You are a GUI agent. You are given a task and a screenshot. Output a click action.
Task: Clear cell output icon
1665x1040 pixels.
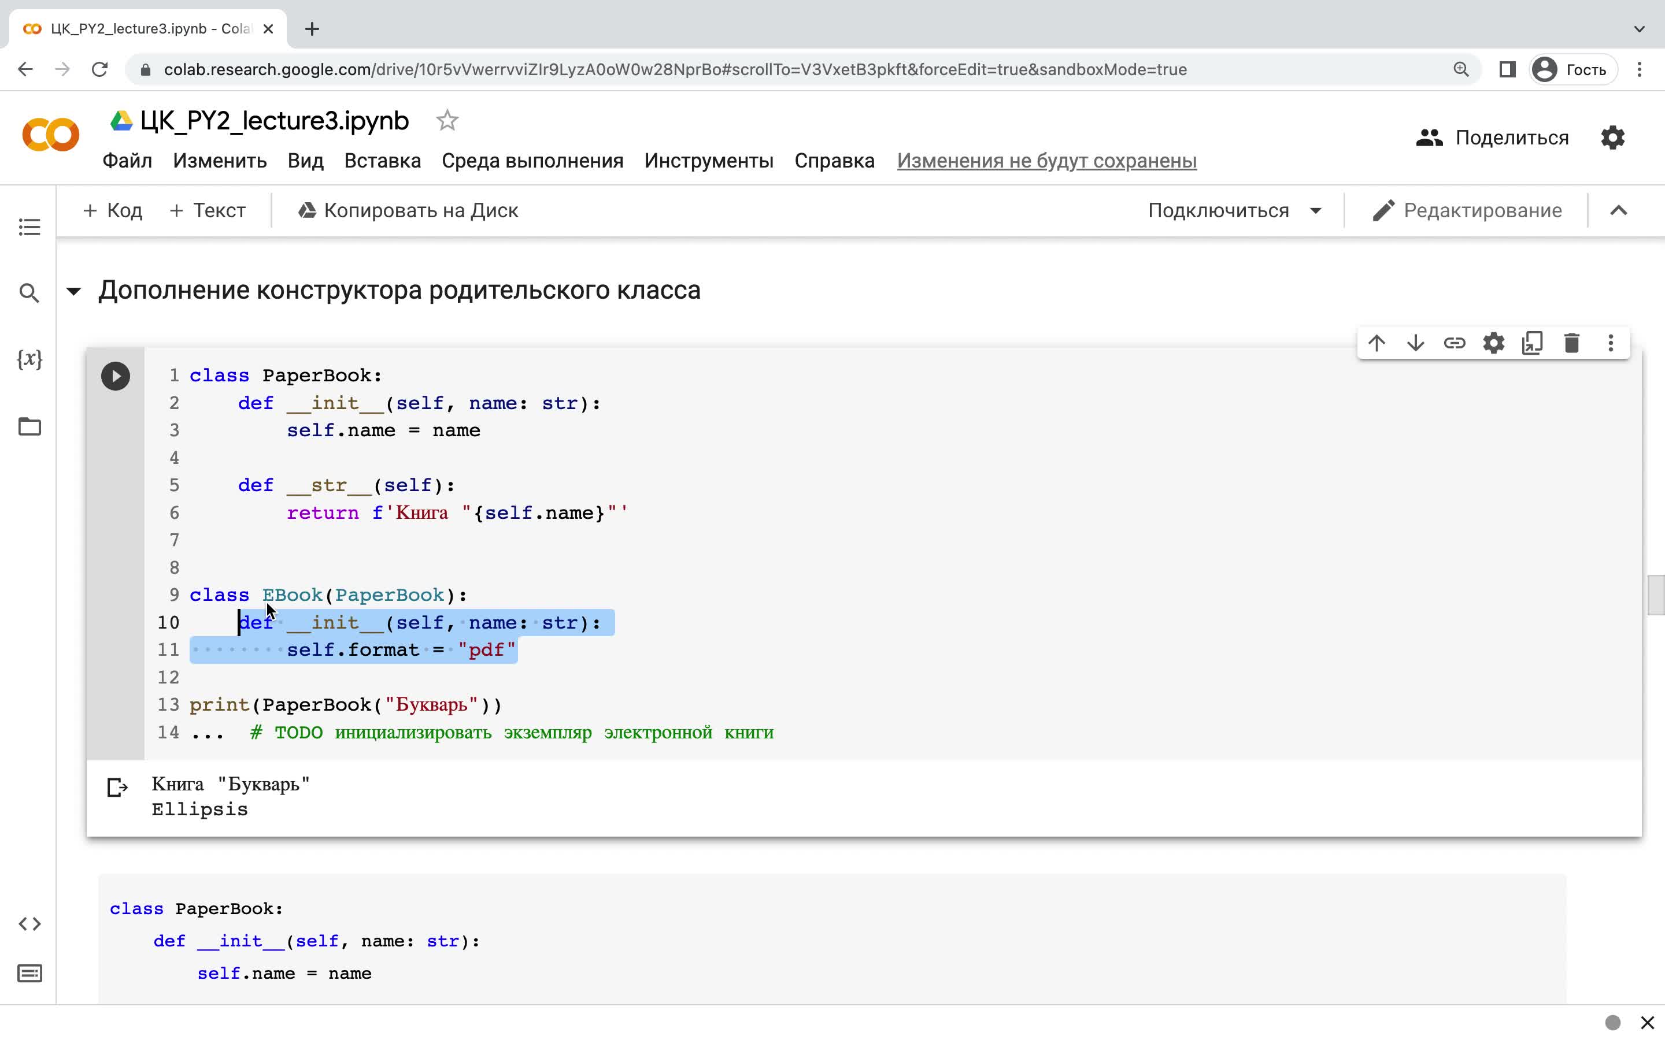pyautogui.click(x=118, y=787)
